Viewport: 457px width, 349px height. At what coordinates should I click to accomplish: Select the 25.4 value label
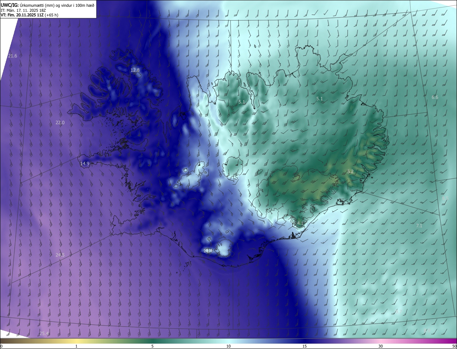44,334
